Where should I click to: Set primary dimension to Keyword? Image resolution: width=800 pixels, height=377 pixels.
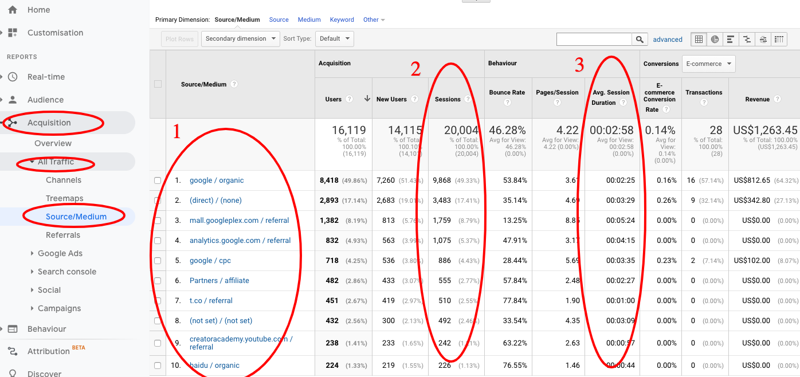point(342,19)
